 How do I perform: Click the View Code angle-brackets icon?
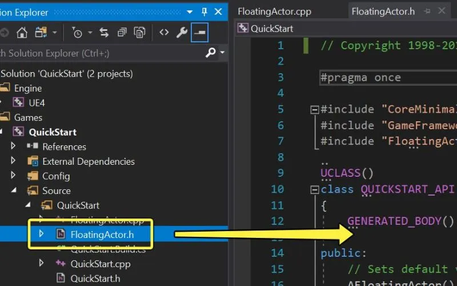164,33
